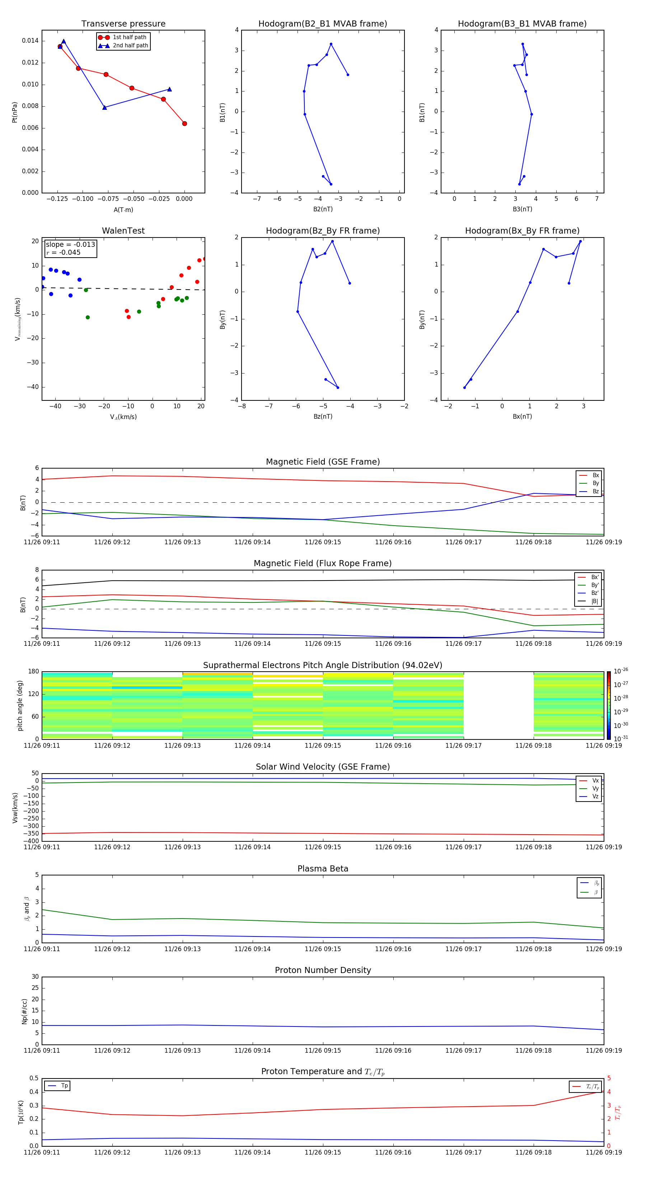646x1184 pixels.
Task: Click the 'Vz' legend entry in velocity plot
Action: click(x=589, y=797)
